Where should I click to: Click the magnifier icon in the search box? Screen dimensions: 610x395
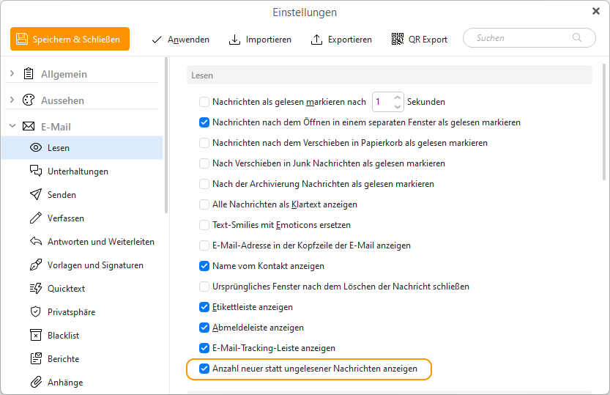tap(577, 37)
